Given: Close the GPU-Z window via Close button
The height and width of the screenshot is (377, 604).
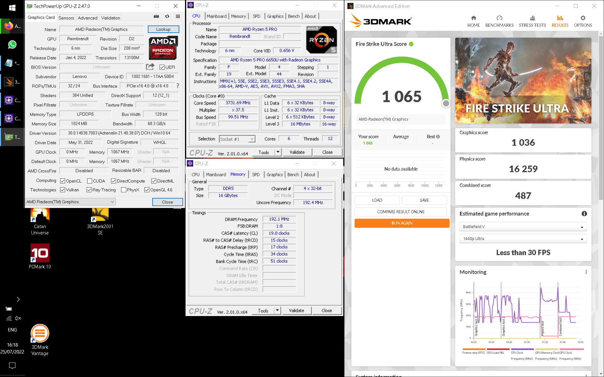Looking at the screenshot, I should click(x=167, y=202).
